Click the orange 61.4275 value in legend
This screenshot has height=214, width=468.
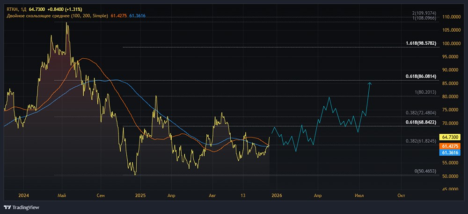coord(119,16)
